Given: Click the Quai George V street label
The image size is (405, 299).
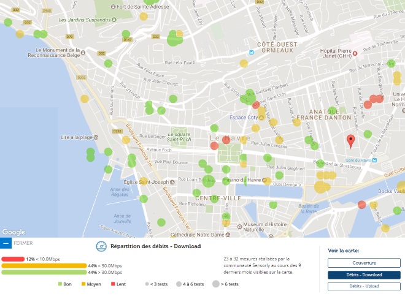Looking at the screenshot, I should tap(287, 184).
